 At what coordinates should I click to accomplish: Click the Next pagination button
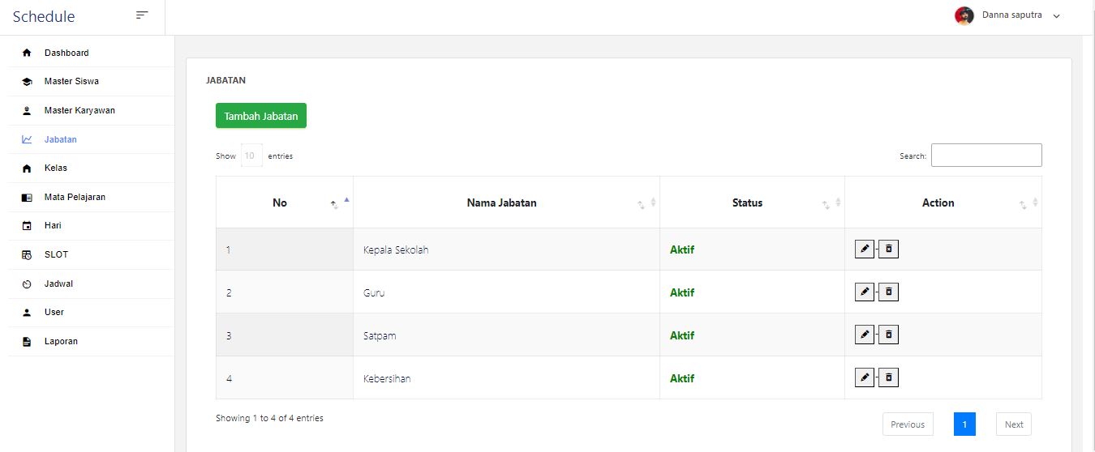point(1014,424)
